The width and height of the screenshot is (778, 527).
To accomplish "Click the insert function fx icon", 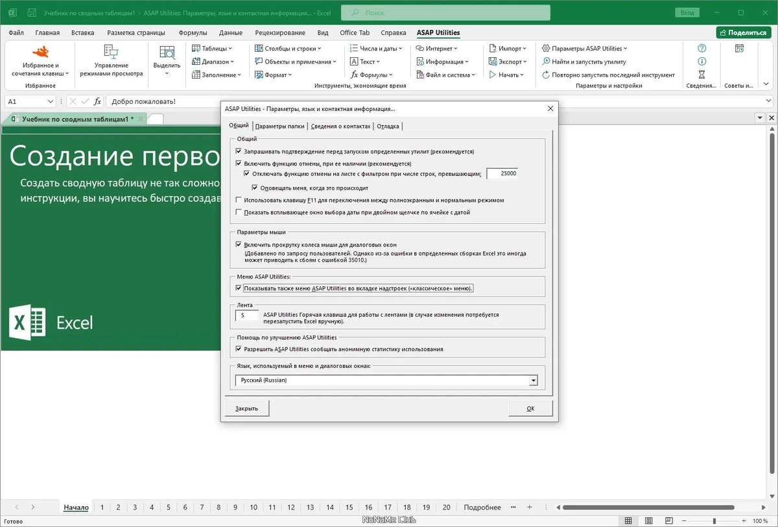I will [97, 101].
